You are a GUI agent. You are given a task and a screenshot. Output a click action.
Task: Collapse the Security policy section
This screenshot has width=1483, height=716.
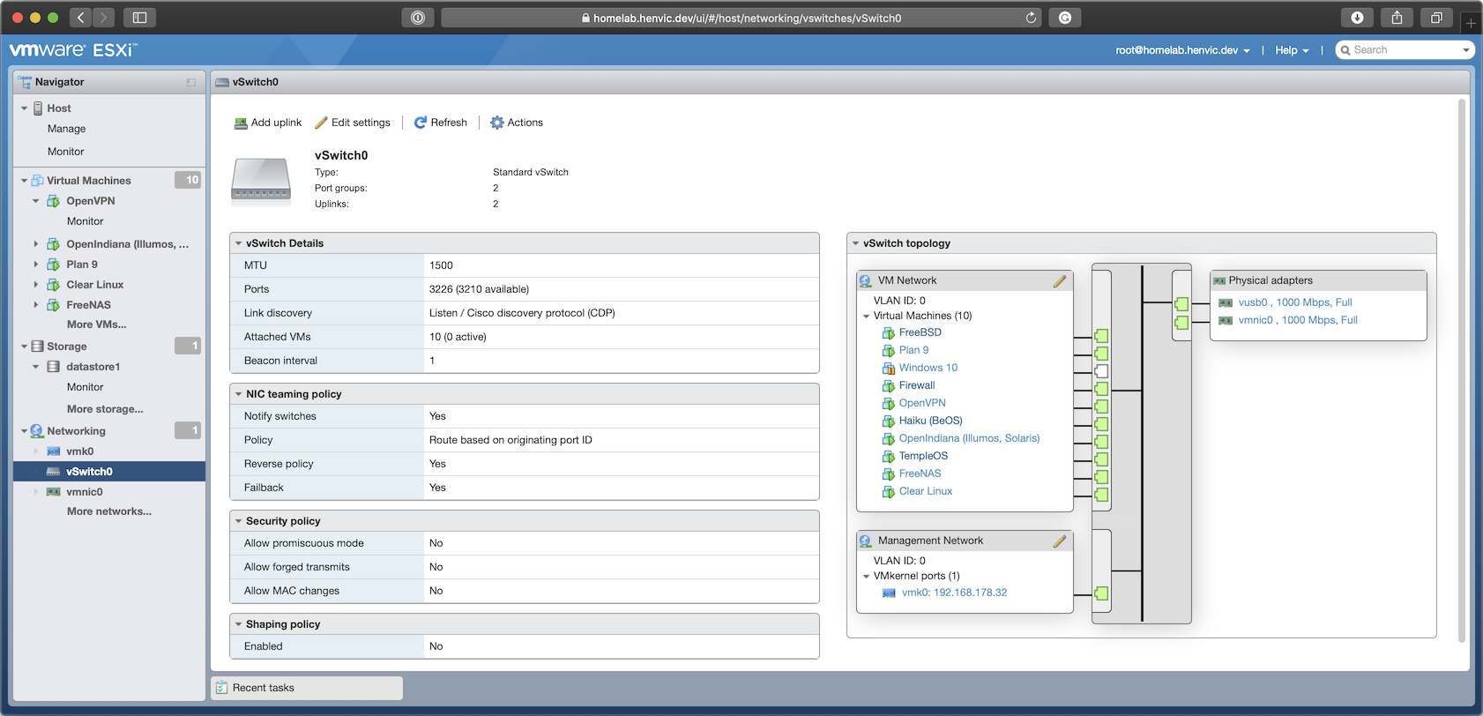pos(238,521)
